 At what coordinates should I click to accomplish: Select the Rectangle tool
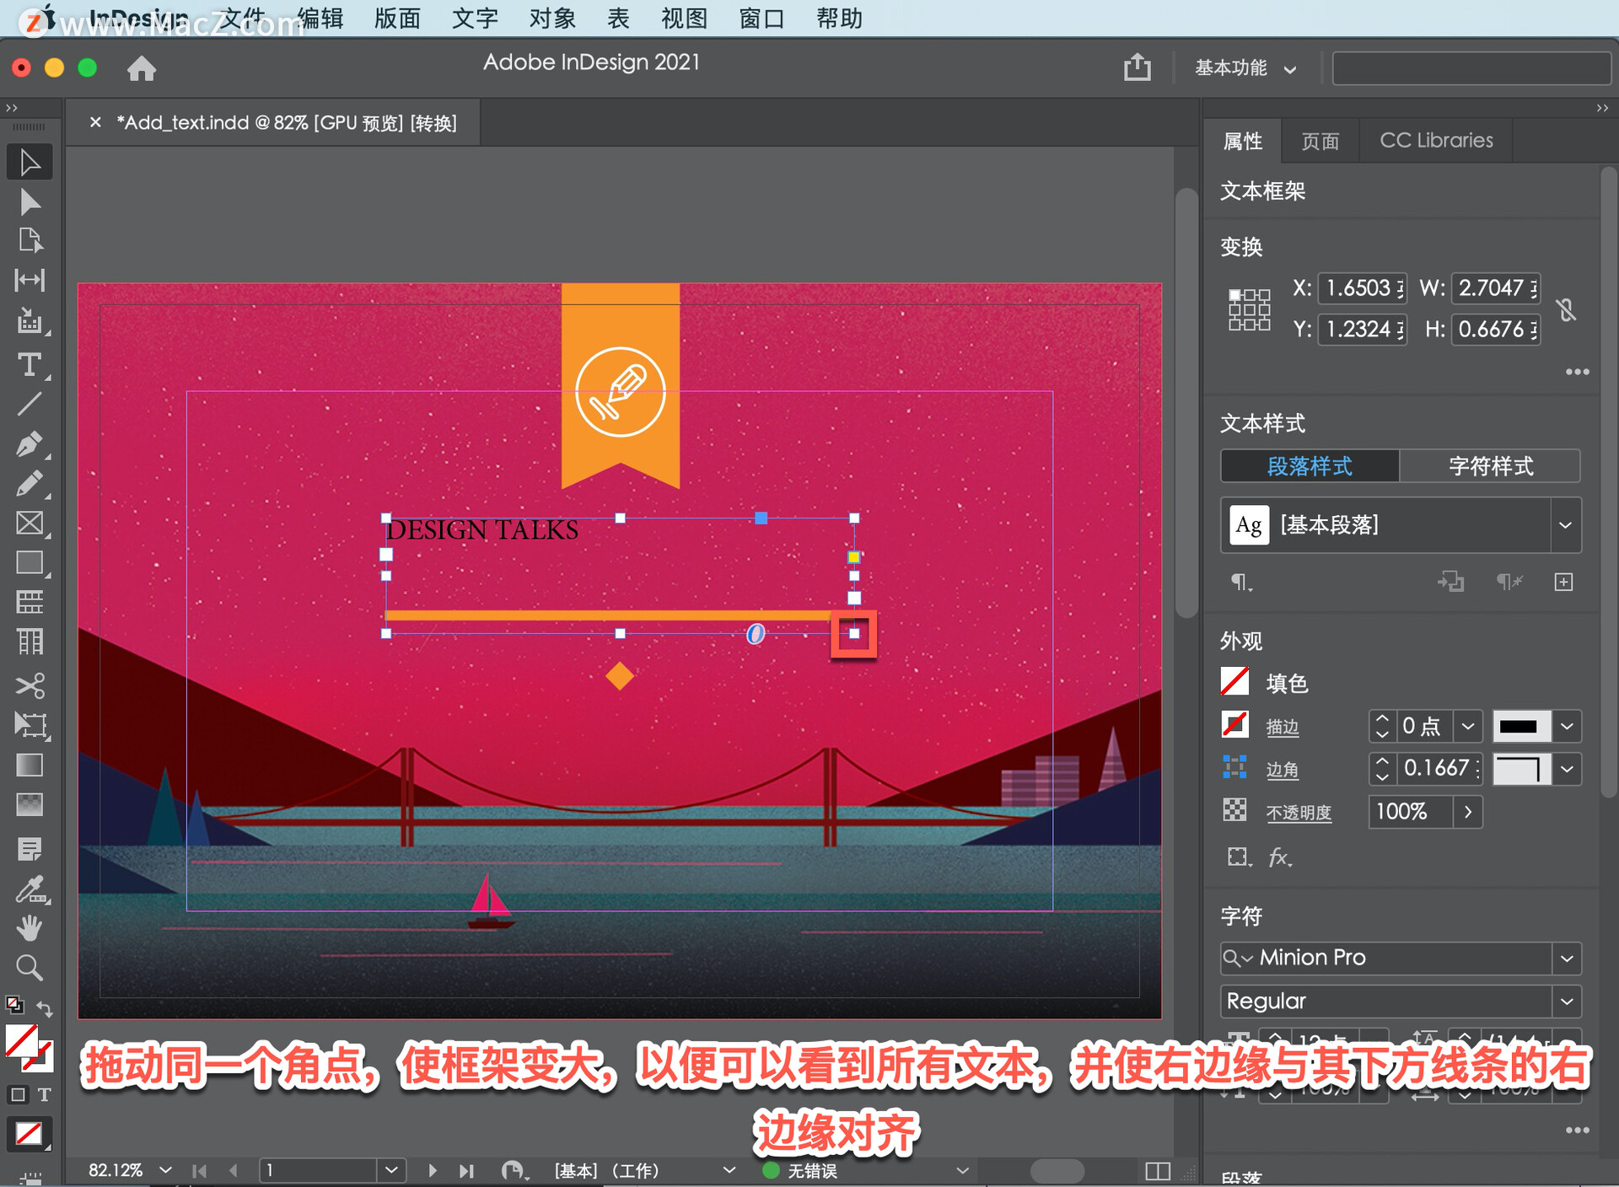30,562
